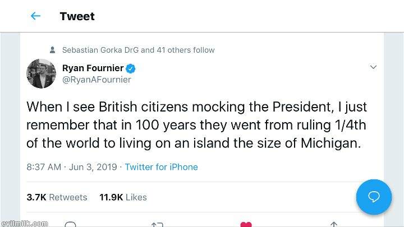This screenshot has height=227, width=404.
Task: Open Ryan Fournier's profile picture
Action: click(x=41, y=73)
